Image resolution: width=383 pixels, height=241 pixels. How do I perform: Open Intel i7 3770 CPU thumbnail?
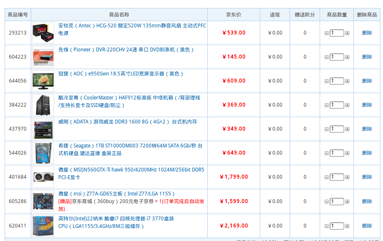(43, 226)
